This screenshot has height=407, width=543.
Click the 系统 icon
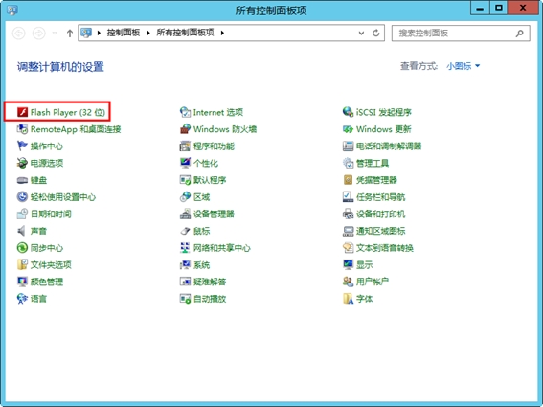tap(185, 265)
